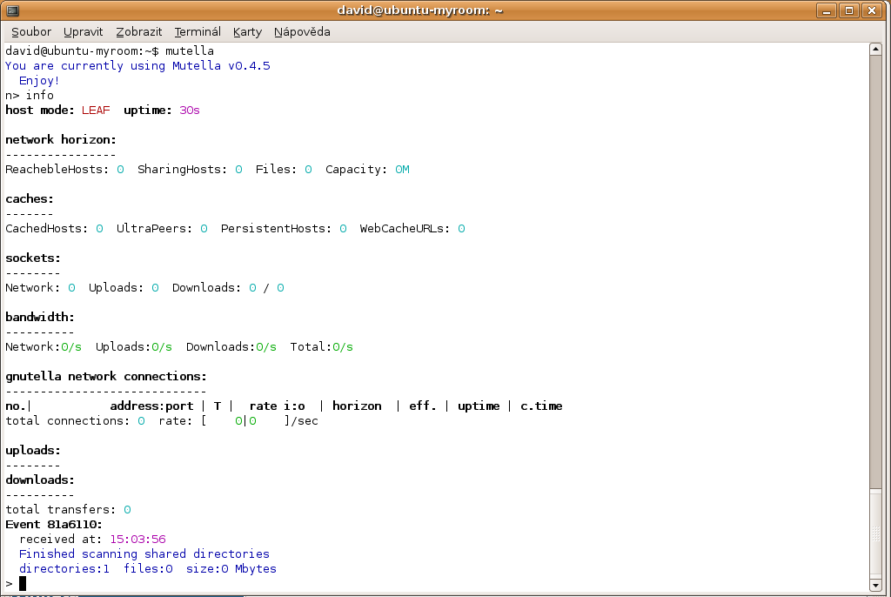Click the terminal cursor at the prompt
The width and height of the screenshot is (891, 597).
point(23,583)
